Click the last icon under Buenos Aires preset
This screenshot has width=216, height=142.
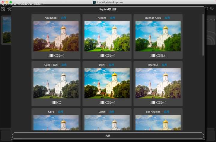tap(164, 56)
